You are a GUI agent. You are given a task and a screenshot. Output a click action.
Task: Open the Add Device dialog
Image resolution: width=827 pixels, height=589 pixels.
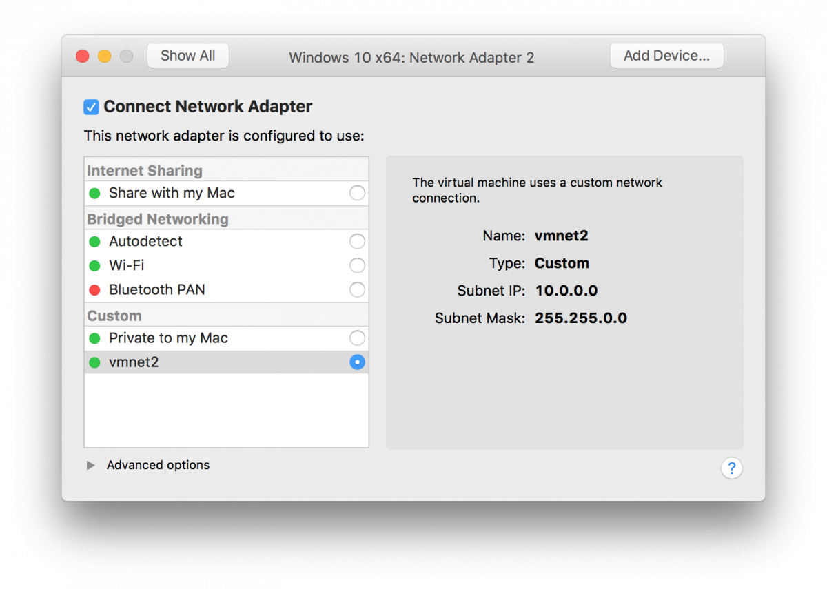666,55
